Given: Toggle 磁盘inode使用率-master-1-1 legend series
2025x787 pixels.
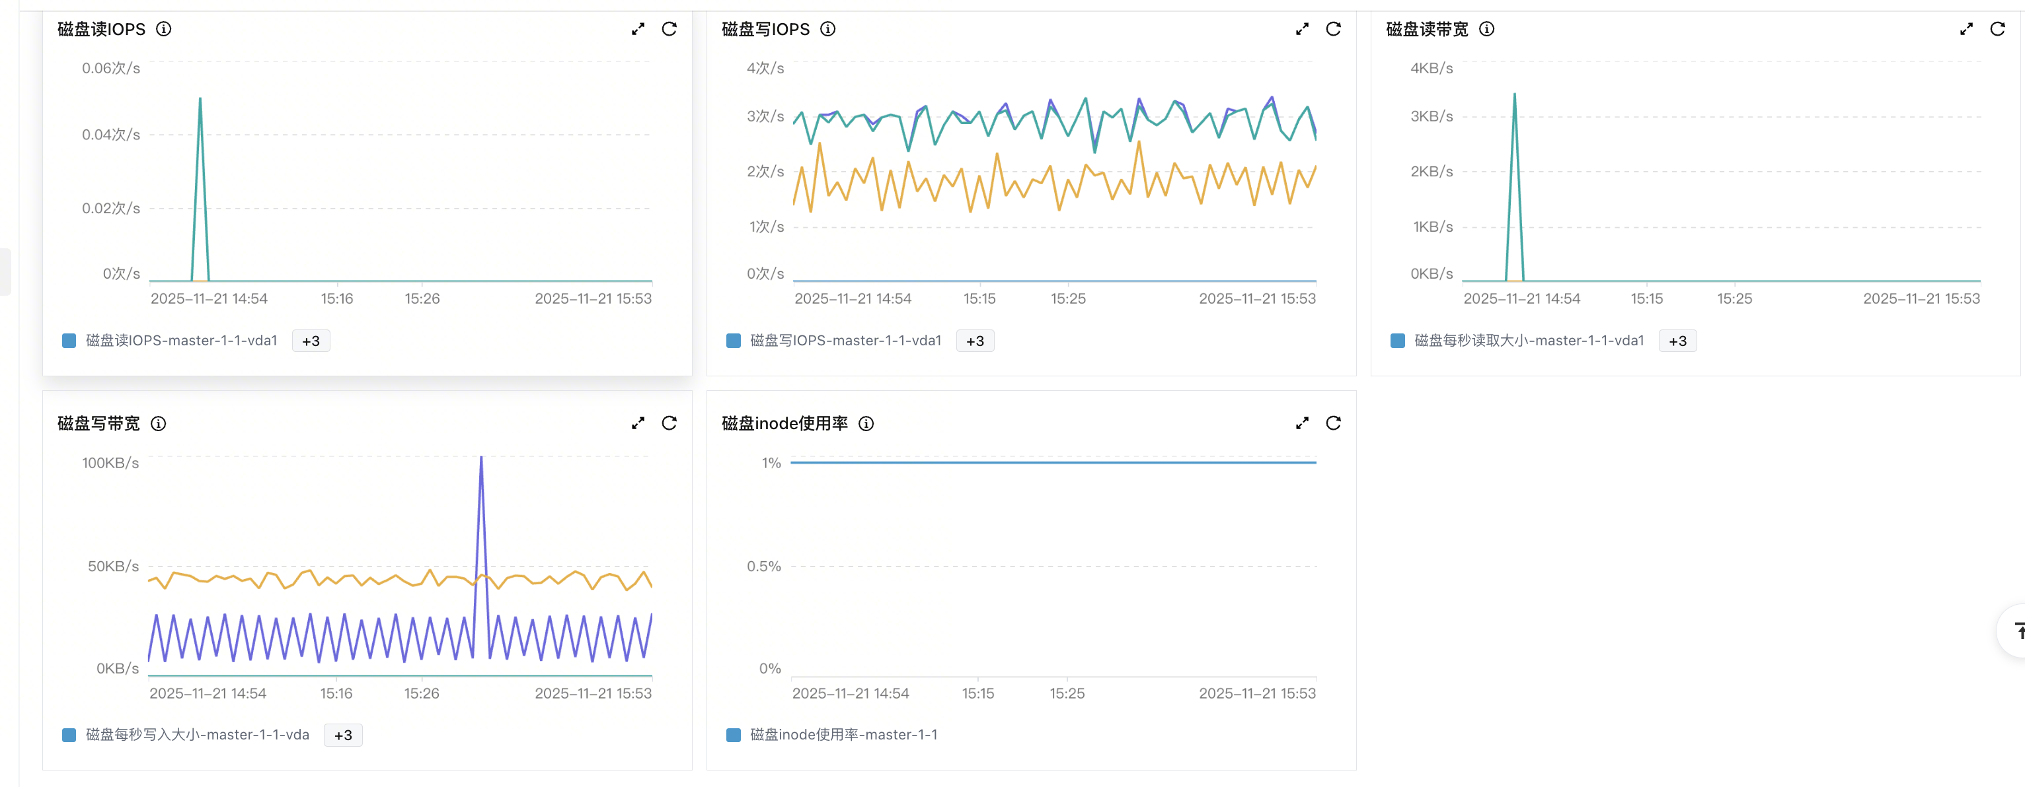Looking at the screenshot, I should coord(843,735).
